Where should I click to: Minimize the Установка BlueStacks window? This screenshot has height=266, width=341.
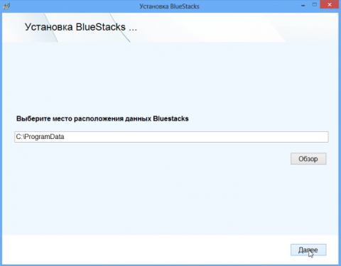click(303, 5)
